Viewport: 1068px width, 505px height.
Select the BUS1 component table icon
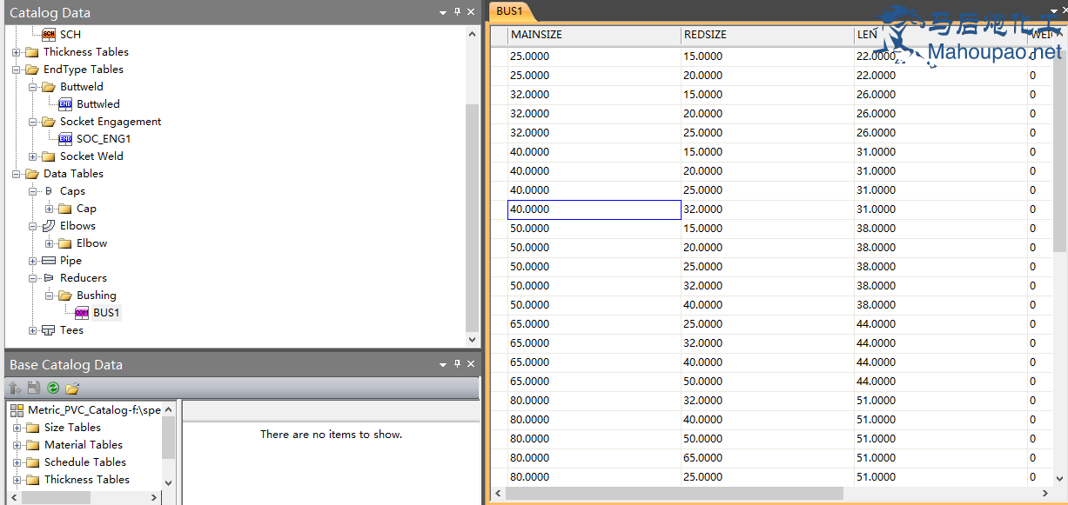click(x=82, y=313)
